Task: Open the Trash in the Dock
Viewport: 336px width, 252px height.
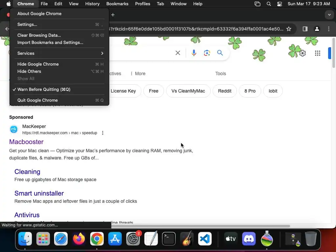Action: pos(311,239)
